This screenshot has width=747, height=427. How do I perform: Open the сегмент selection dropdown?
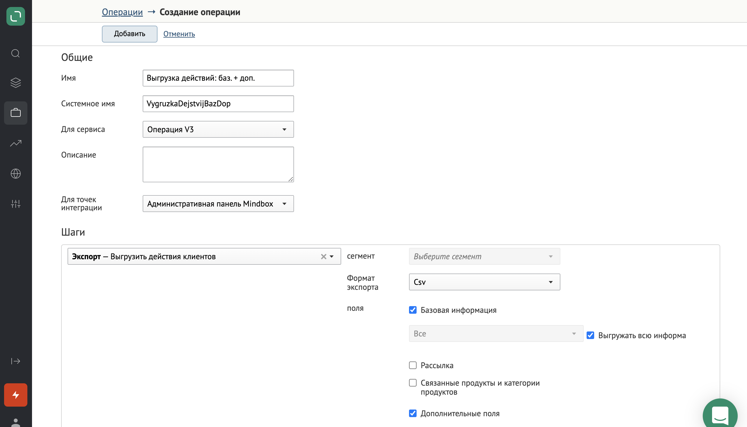[484, 256]
